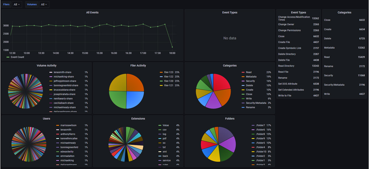369x169 pixels.
Task: Click the /folder7 legend color swatch
Action: pyautogui.click(x=253, y=125)
